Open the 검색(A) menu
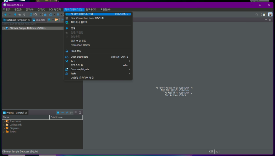Screen dimensions: 275x156 click(41, 9)
